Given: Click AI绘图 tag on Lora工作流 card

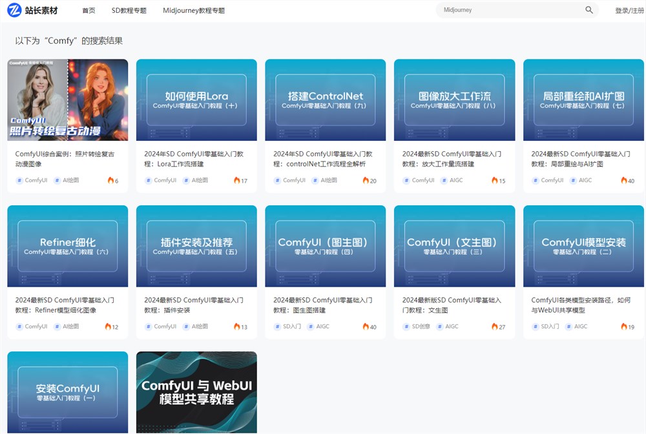Looking at the screenshot, I should point(195,180).
